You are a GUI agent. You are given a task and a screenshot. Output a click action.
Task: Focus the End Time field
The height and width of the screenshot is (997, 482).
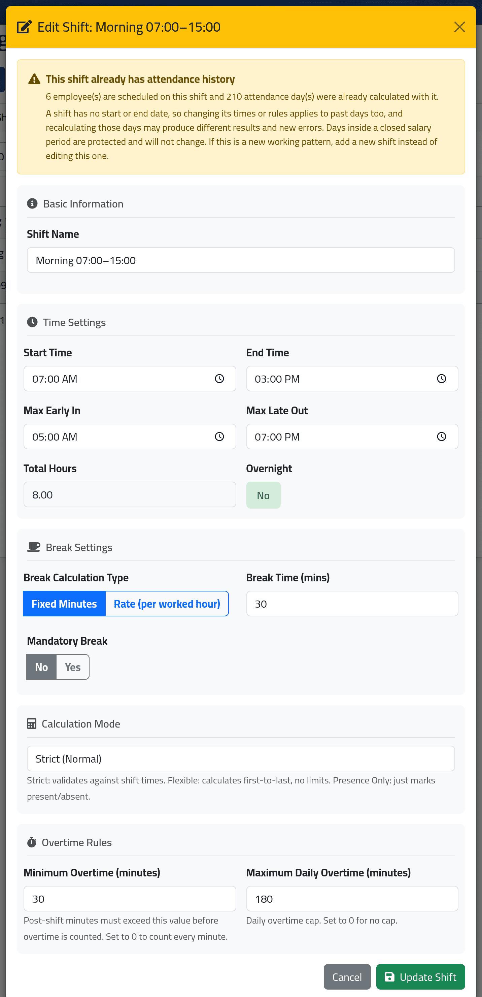pos(352,379)
